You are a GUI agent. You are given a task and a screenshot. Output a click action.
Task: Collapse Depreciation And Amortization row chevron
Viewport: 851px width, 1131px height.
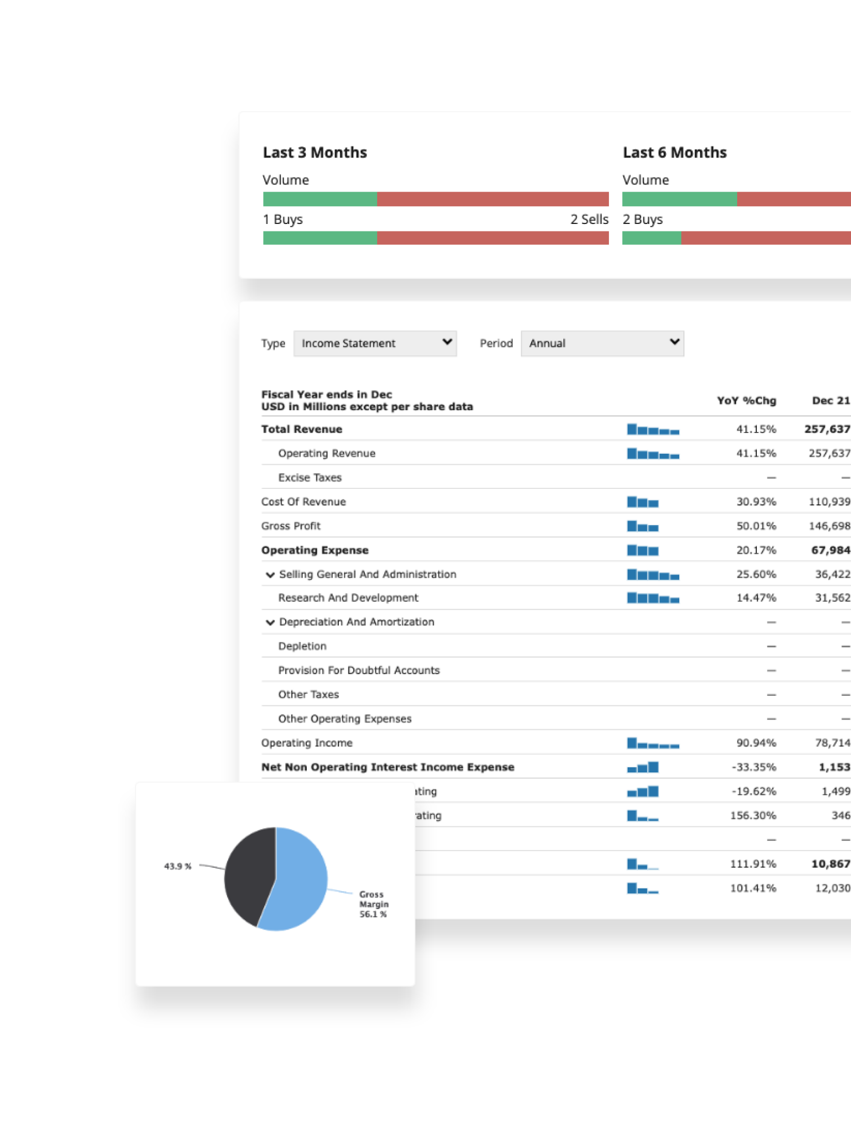pyautogui.click(x=270, y=622)
